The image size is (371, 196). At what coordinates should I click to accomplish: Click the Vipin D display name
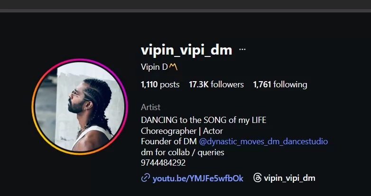point(154,67)
